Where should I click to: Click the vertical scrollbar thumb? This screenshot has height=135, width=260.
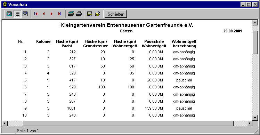[255, 42]
